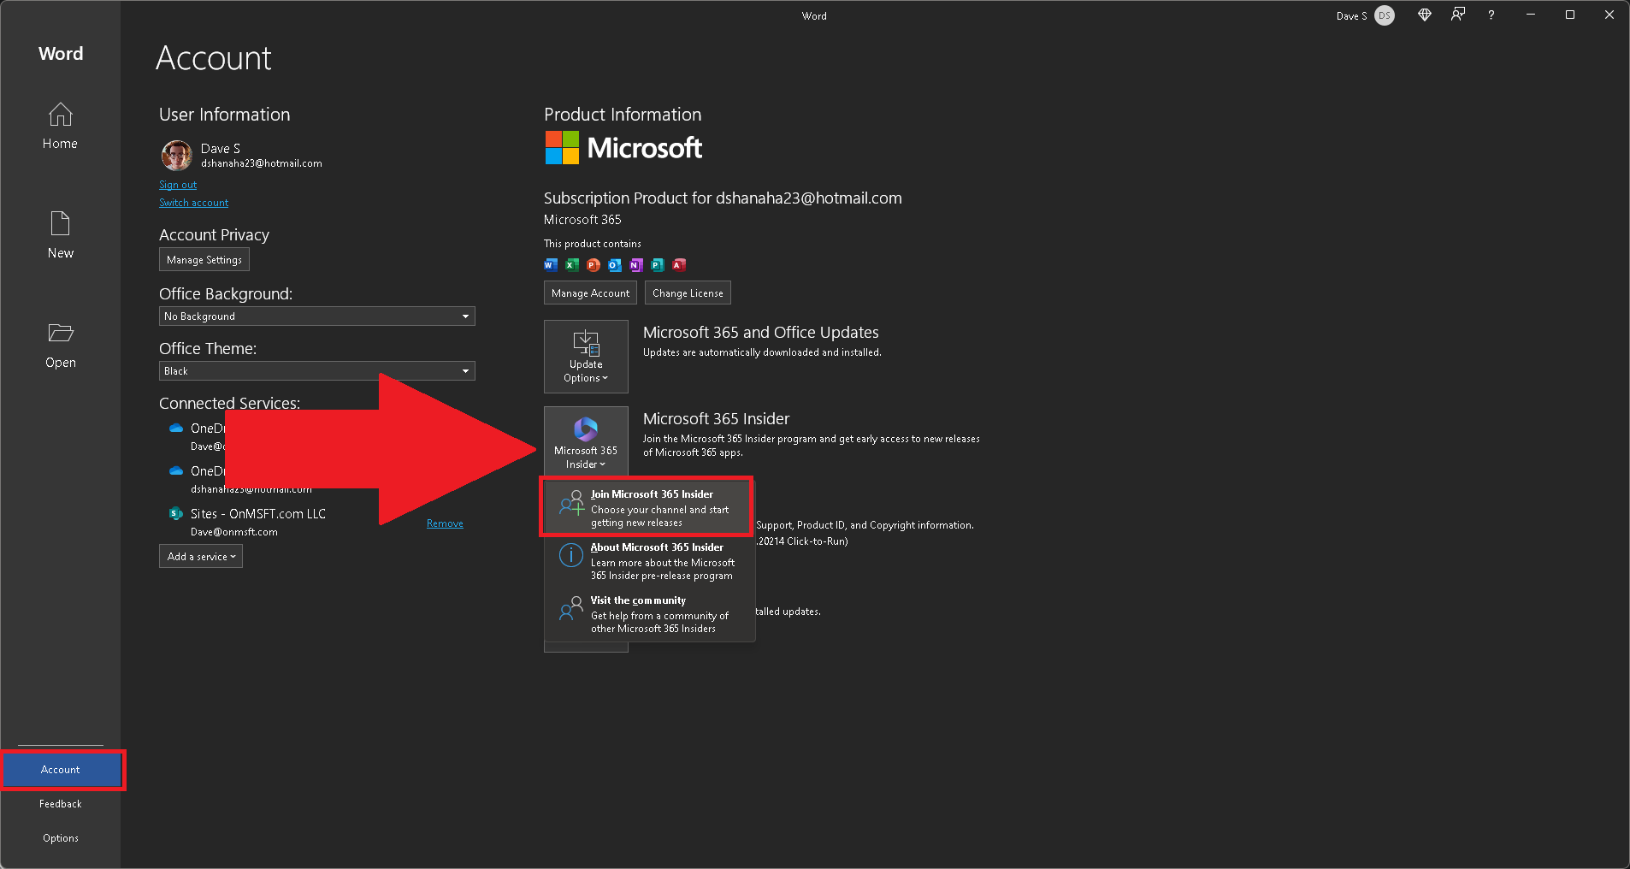Click the Microsoft logo

coord(623,148)
